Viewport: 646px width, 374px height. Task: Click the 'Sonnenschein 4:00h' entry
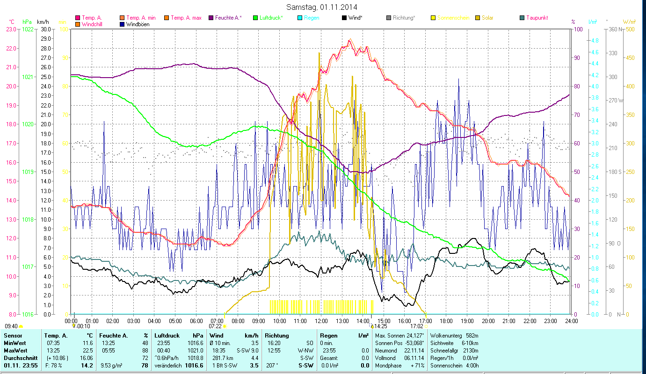454,366
